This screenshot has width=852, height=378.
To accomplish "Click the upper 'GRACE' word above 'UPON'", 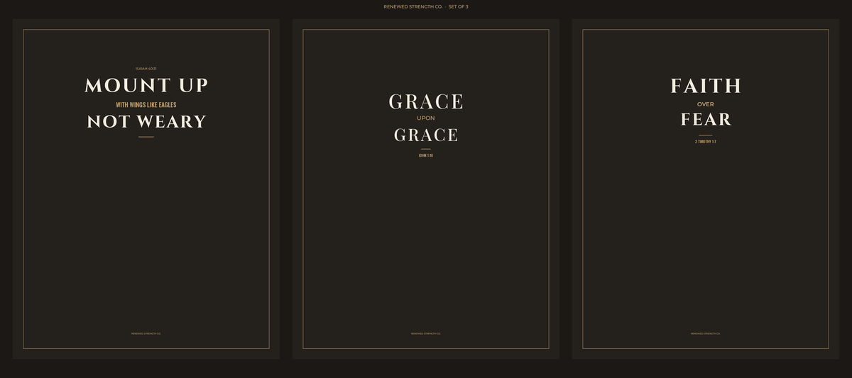I will click(426, 102).
